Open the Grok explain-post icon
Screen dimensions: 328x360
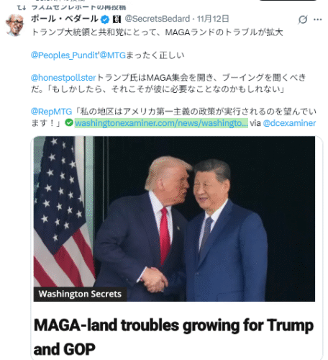[303, 19]
